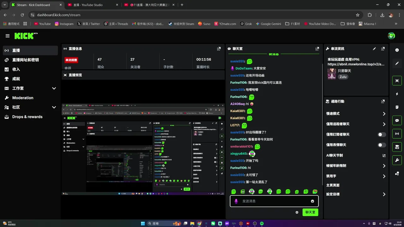Open Moderation in the left sidebar
The image size is (404, 227).
point(31,98)
